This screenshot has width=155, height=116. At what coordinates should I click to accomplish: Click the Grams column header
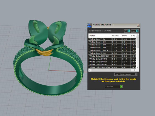(116, 36)
